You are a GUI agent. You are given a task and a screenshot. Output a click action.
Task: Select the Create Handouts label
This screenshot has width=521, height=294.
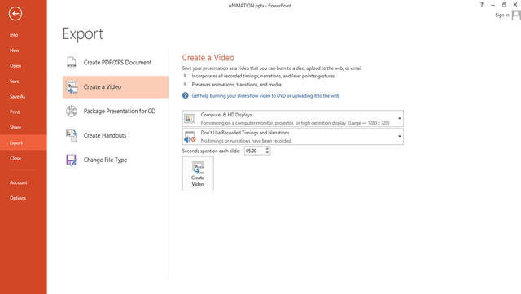tap(105, 135)
